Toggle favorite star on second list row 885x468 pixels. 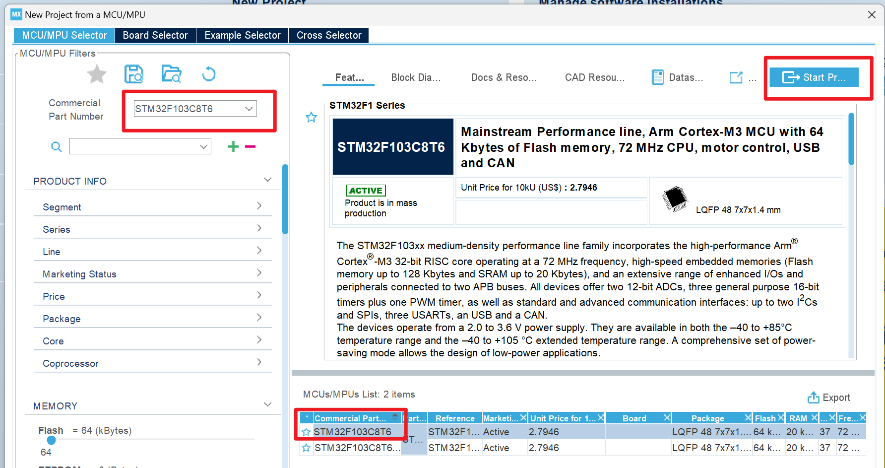pyautogui.click(x=306, y=448)
